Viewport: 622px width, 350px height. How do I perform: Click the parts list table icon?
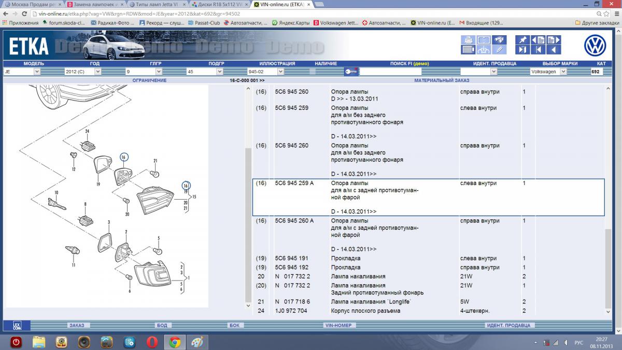pyautogui.click(x=468, y=50)
